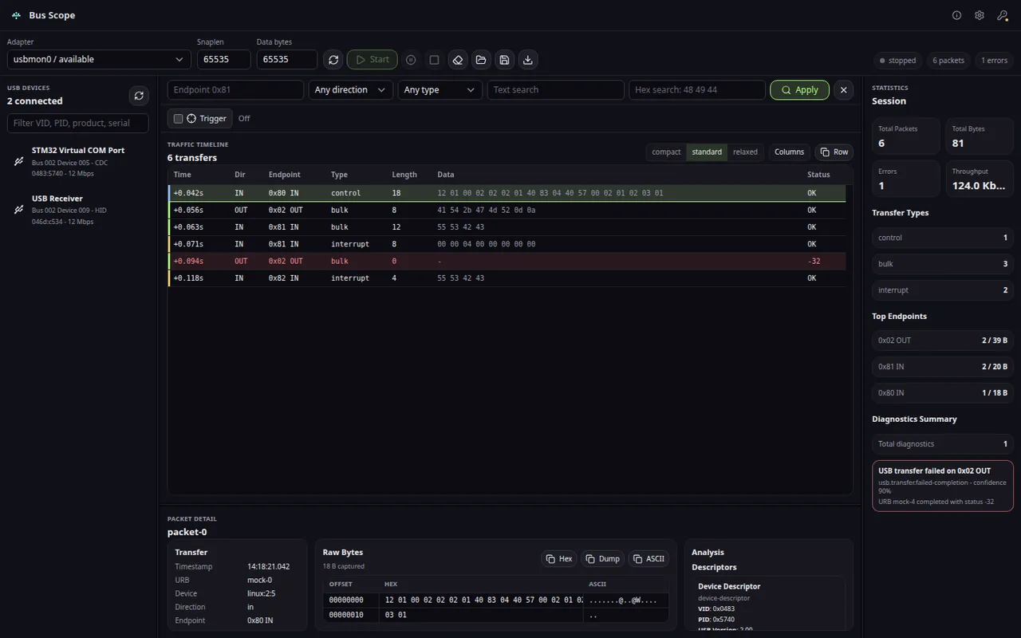The width and height of the screenshot is (1021, 638).
Task: Select the failed -32 bulk transfer row
Action: coord(507,261)
